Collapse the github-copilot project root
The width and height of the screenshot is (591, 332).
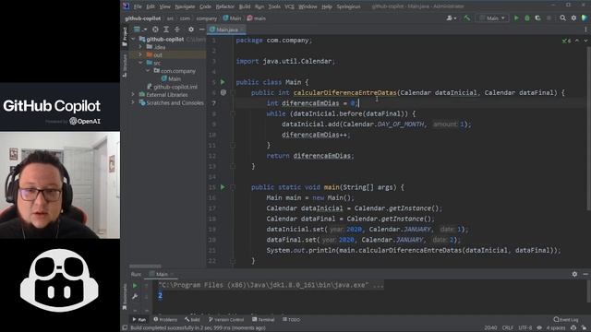click(133, 39)
